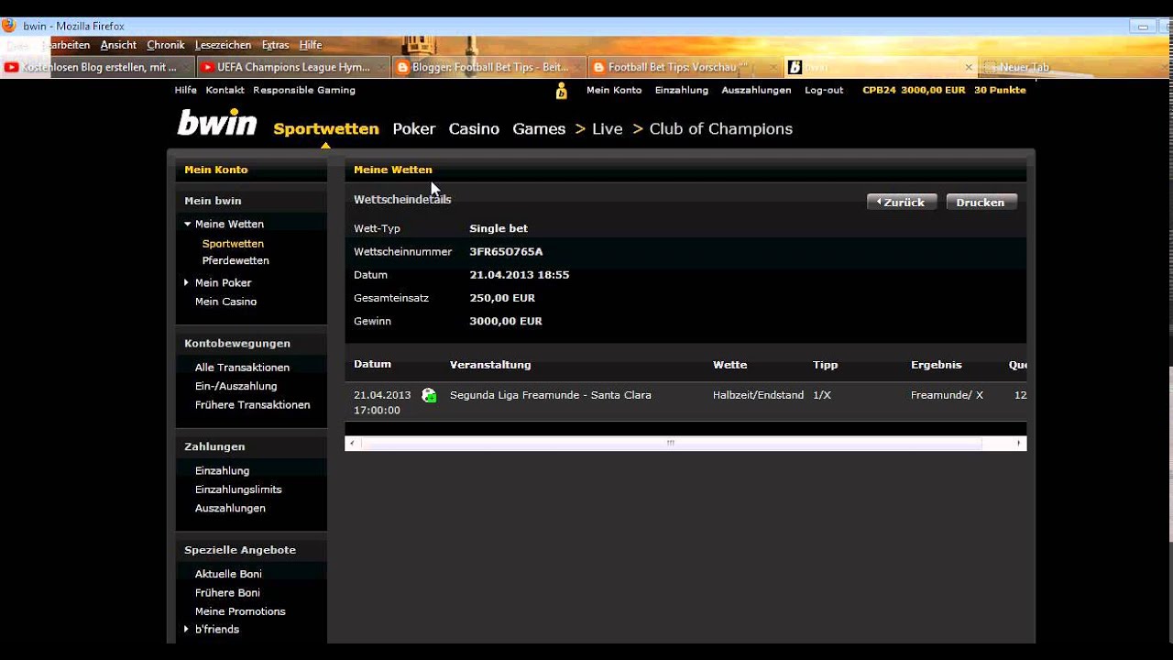Viewport: 1173px width, 660px height.
Task: Switch to the Neuer Tab tab
Action: point(1025,67)
